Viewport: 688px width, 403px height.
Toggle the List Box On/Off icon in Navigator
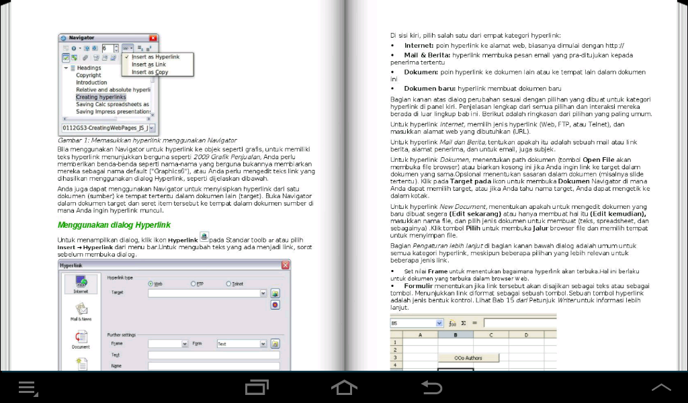(66, 58)
